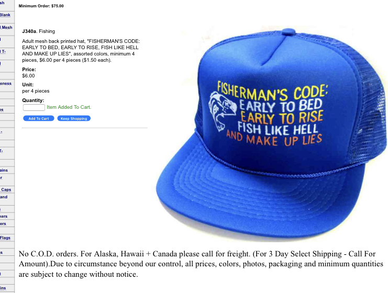388x293 pixels.
Task: Open the sidebar link ending in "os"
Action: coord(2,110)
